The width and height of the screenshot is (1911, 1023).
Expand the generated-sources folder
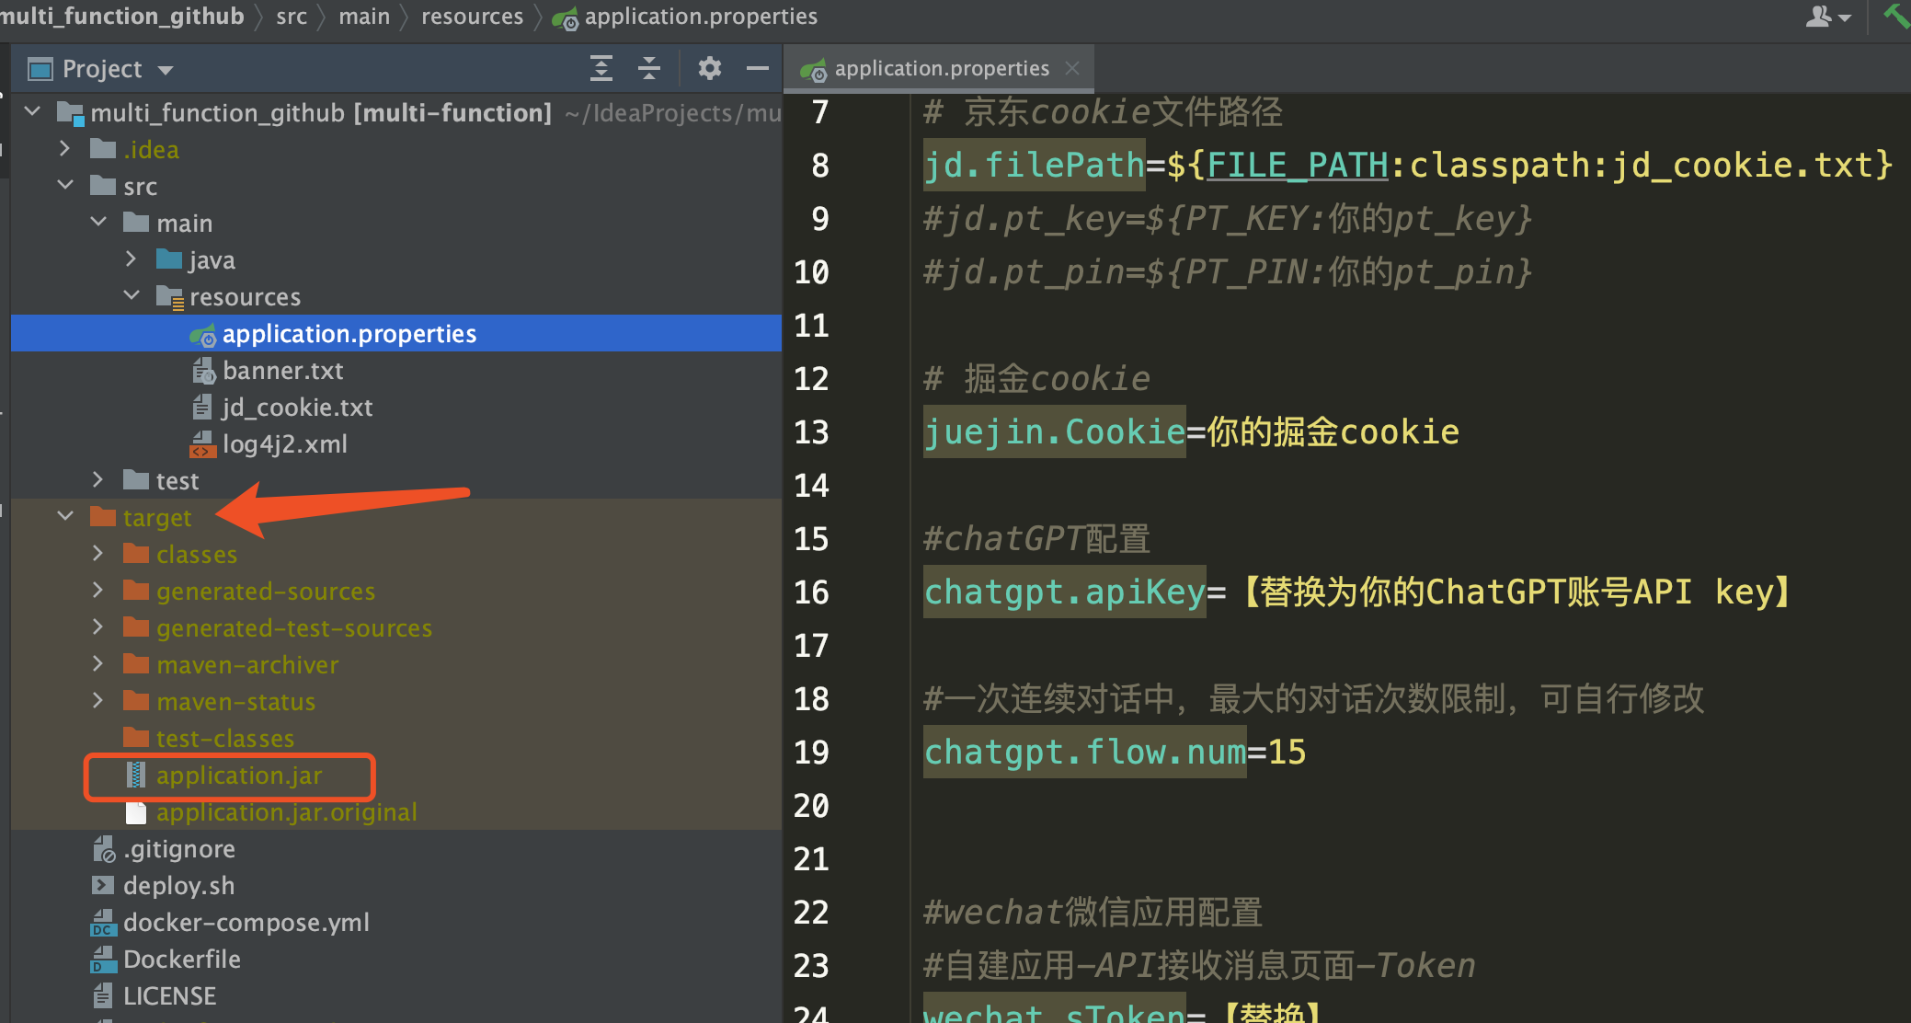tap(98, 590)
